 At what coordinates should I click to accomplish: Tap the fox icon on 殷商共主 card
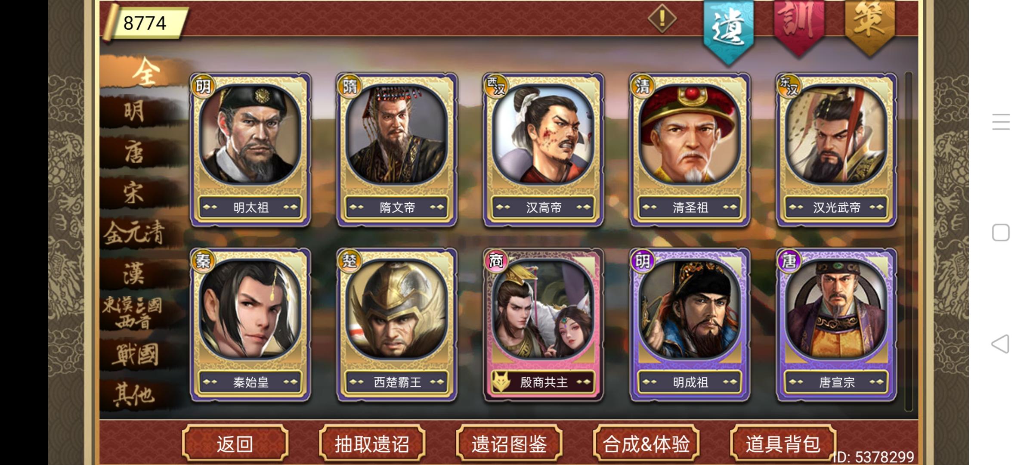(x=501, y=382)
